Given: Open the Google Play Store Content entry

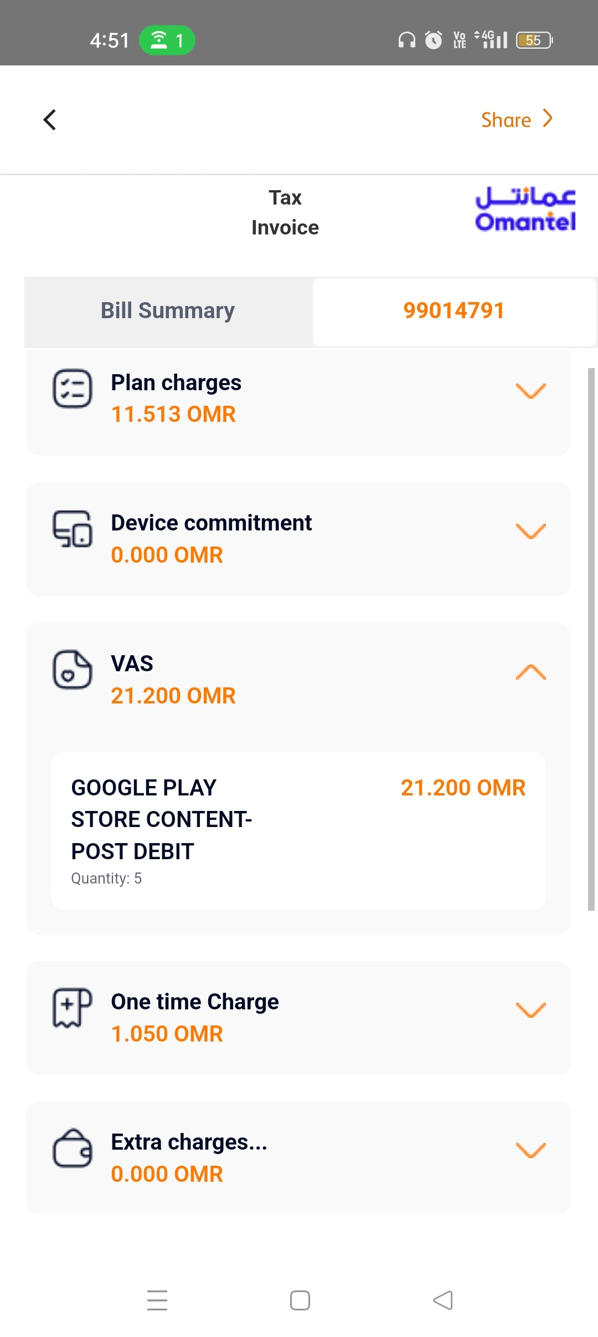Looking at the screenshot, I should pos(298,831).
